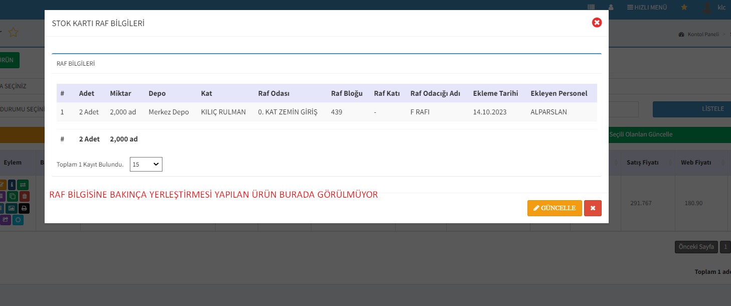This screenshot has height=306, width=731.
Task: Open the product image icon
Action: coord(12,208)
